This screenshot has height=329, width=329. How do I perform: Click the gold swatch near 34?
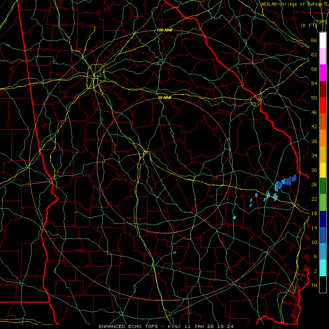tap(323, 155)
